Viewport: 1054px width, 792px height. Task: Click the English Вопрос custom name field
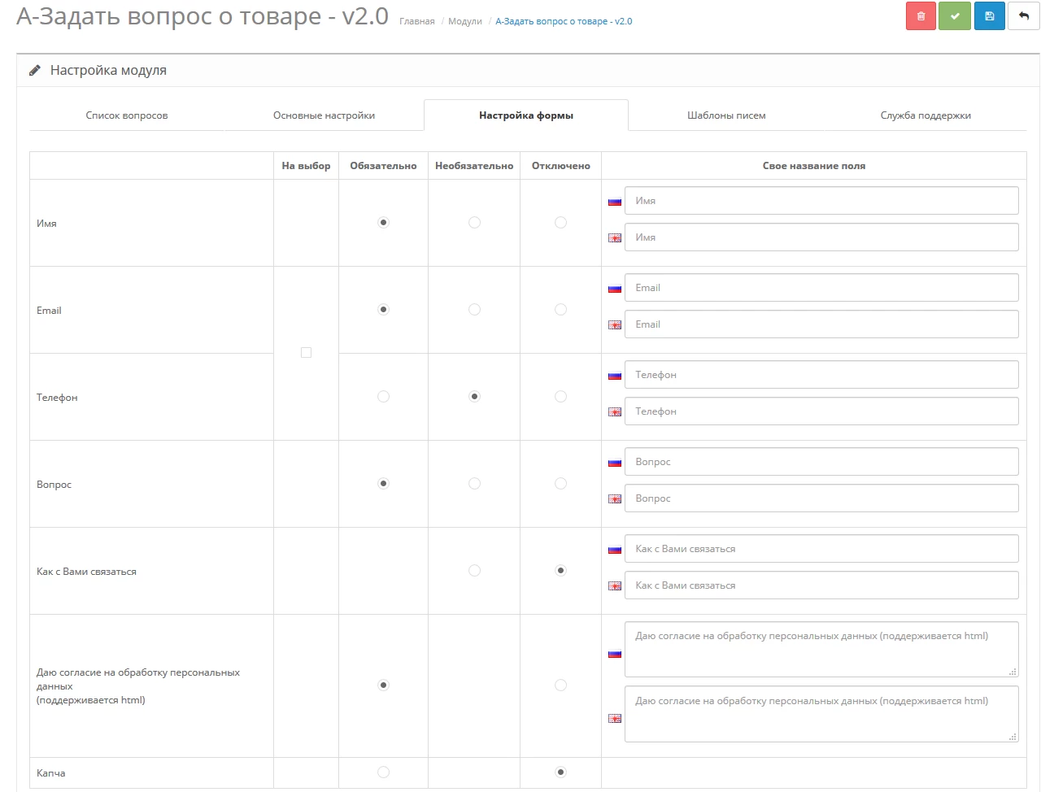[821, 498]
